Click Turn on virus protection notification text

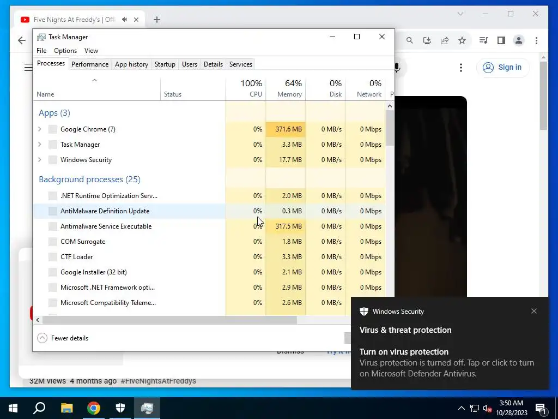pyautogui.click(x=404, y=352)
